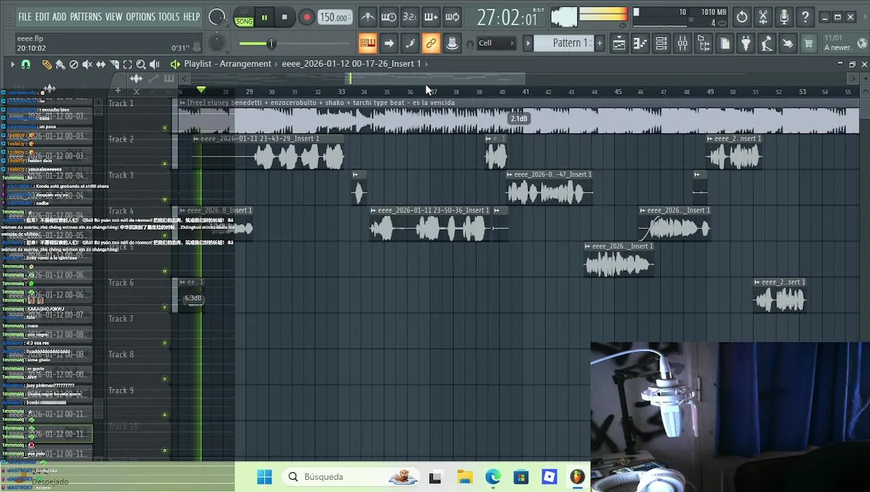
Task: Show the Mixer window icon
Action: 683,44
